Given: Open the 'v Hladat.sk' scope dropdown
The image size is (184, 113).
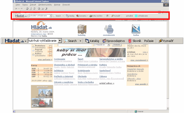Looking at the screenshot, I should 109,45.
